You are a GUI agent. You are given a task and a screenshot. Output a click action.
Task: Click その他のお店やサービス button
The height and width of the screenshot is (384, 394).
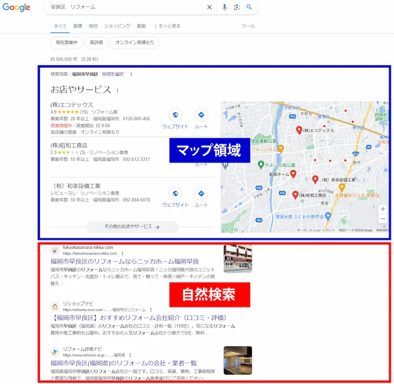(132, 227)
